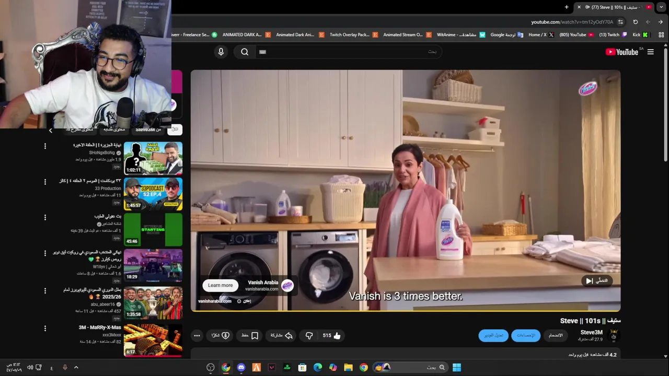Open the File Explorer taskbar icon

[348, 367]
